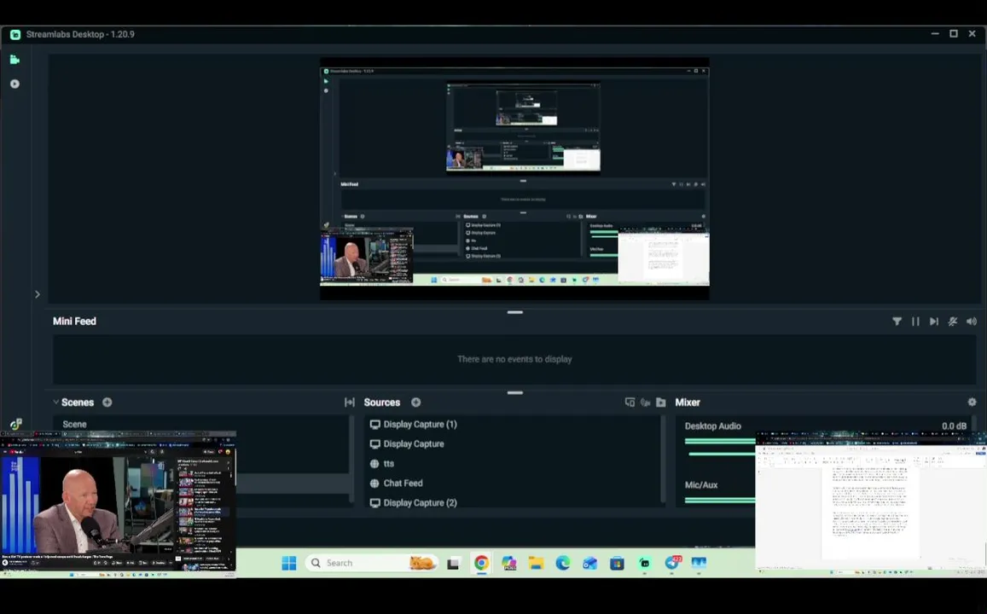The width and height of the screenshot is (987, 614).
Task: Open Mixer advanced audio settings gear
Action: (x=972, y=402)
